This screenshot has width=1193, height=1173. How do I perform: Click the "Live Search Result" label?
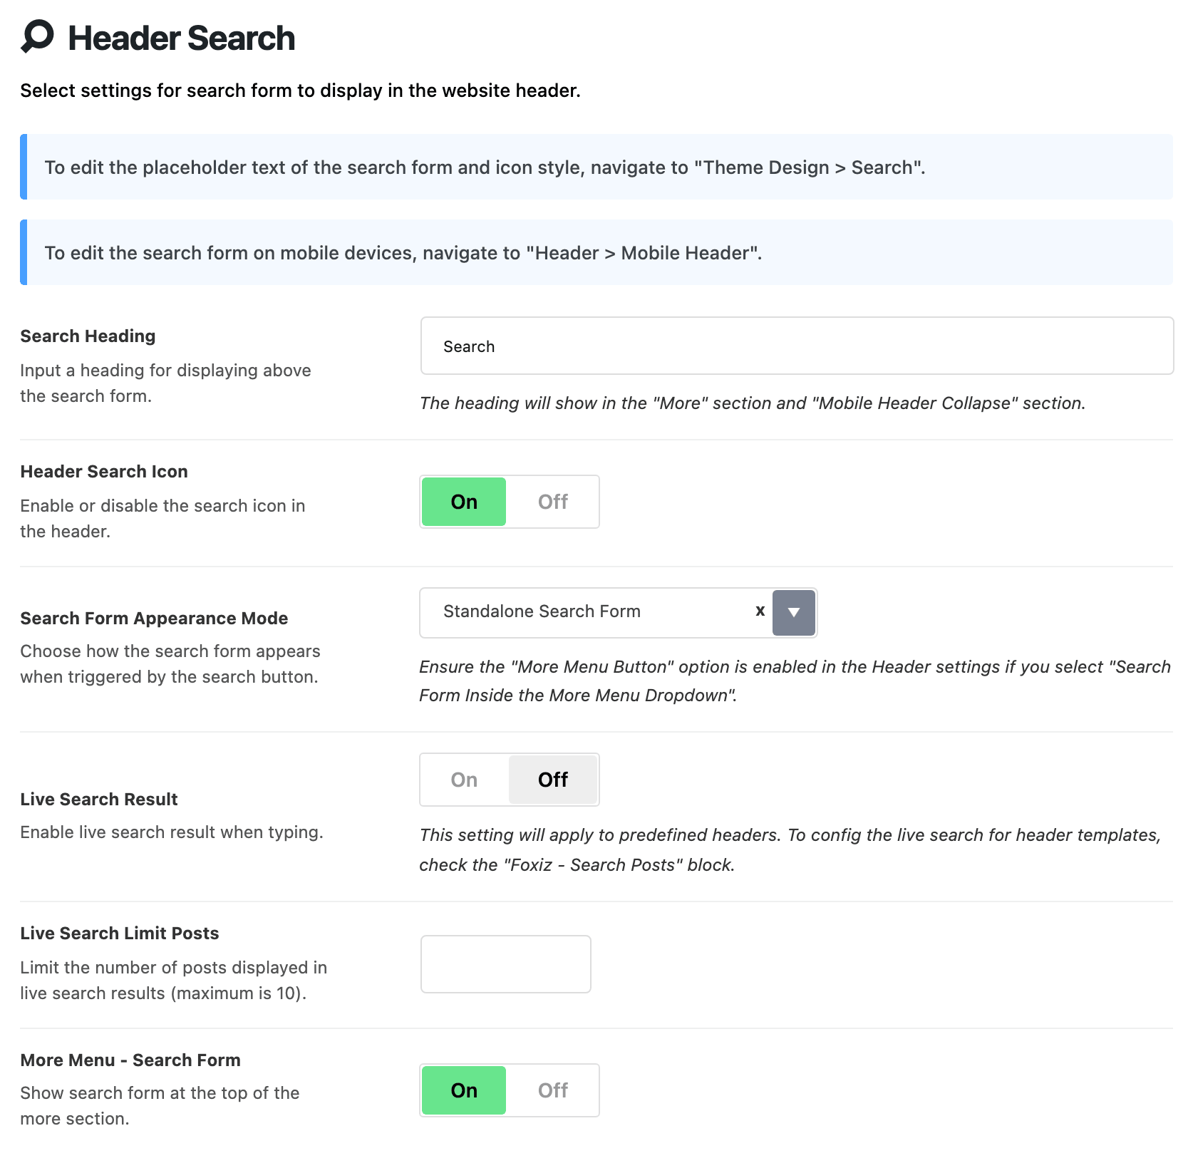pyautogui.click(x=99, y=799)
